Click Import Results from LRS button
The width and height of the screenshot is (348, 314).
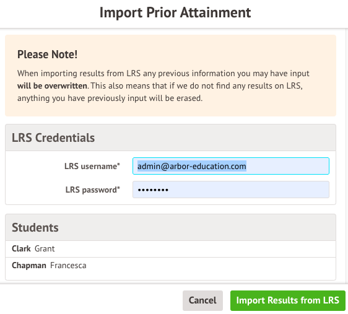288,300
